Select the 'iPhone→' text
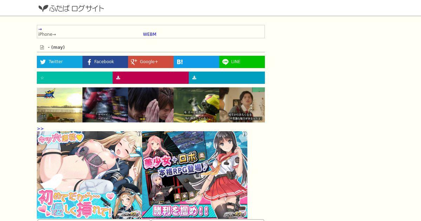This screenshot has width=421, height=221. point(47,34)
